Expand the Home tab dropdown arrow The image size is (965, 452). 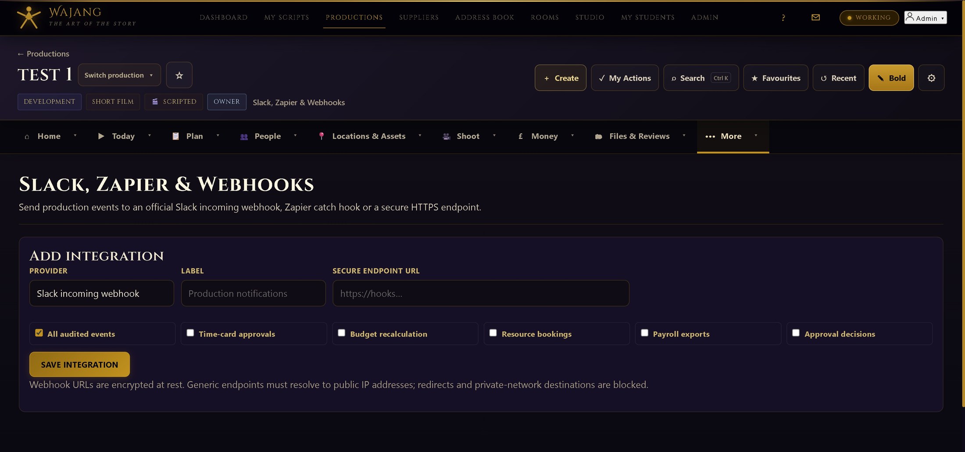click(x=75, y=135)
